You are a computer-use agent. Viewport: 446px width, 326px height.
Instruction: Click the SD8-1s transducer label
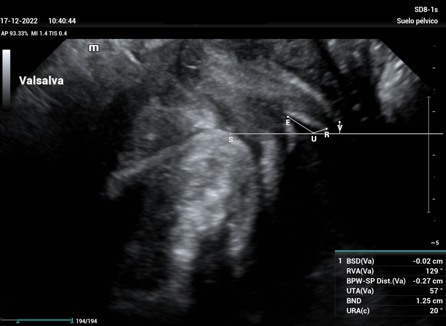tap(426, 10)
